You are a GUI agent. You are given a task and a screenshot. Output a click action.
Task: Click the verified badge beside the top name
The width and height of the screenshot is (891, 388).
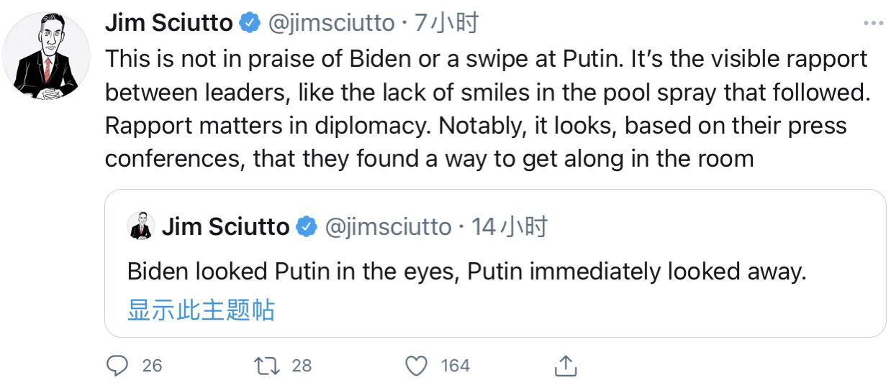(x=249, y=24)
